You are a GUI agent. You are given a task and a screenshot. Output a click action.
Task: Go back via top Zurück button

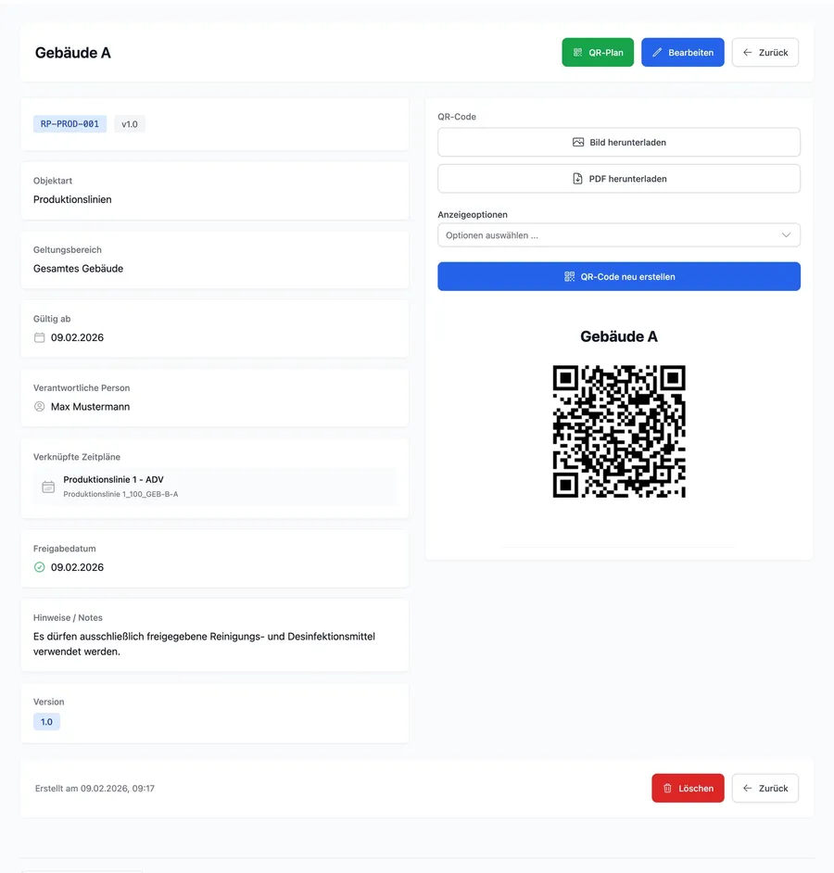pyautogui.click(x=765, y=52)
